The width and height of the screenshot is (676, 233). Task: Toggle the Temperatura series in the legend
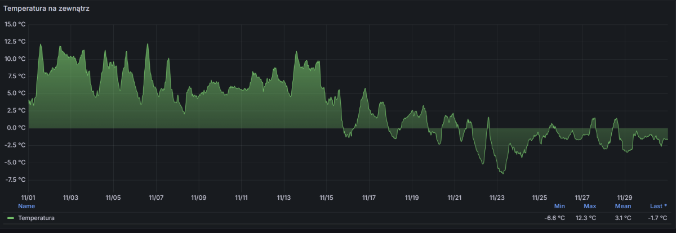coord(36,218)
